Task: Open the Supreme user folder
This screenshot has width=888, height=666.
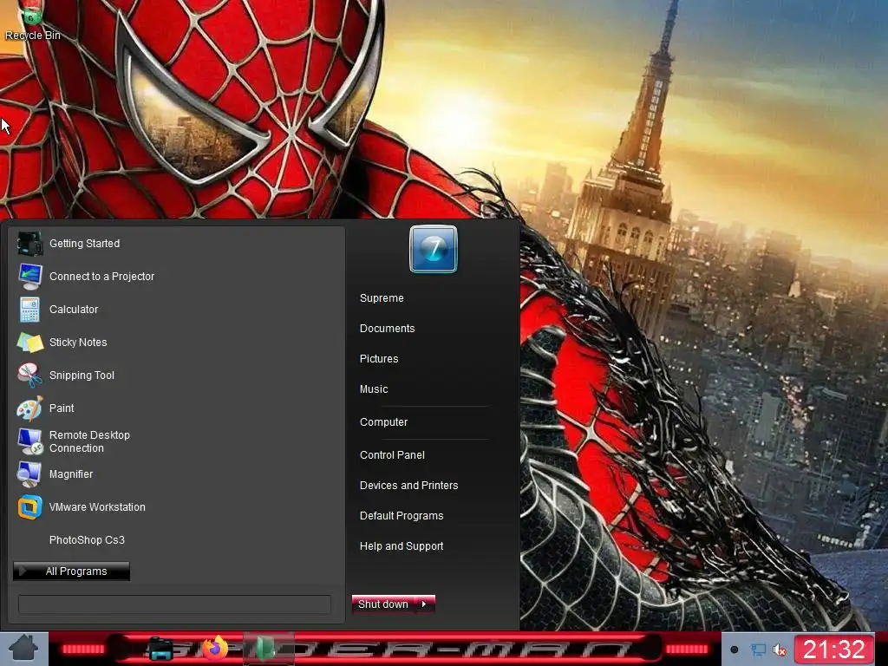Action: 382,298
